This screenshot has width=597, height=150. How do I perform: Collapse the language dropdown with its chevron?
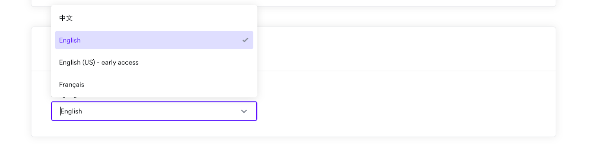click(x=244, y=111)
